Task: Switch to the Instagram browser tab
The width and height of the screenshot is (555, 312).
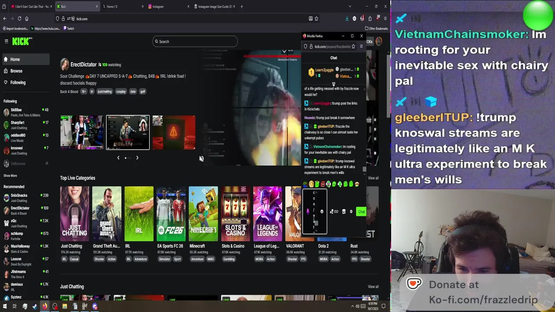Action: coord(168,6)
